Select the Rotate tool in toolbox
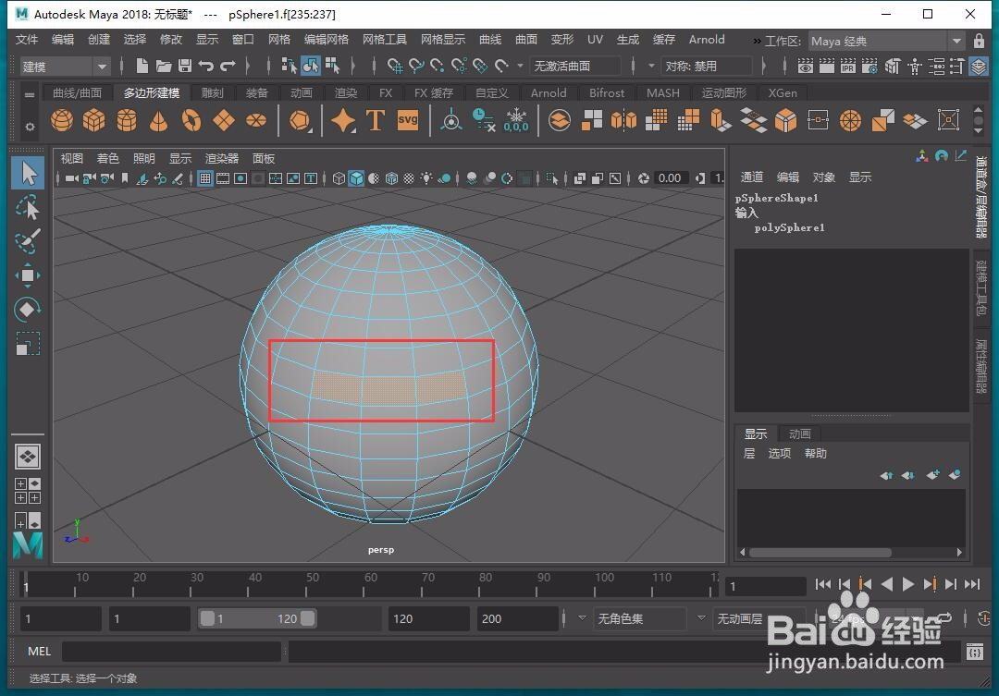This screenshot has height=696, width=999. 28,311
